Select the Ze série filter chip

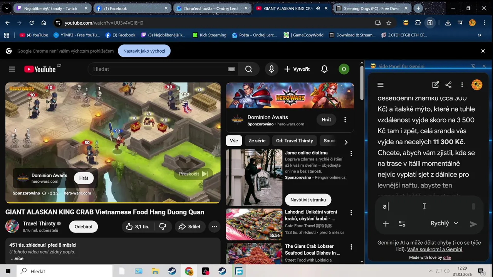tap(257, 141)
